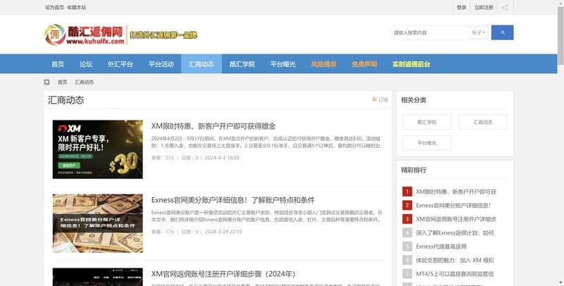Screen dimensions: 564x286
Task: Click the red rank 3 badge
Action: 407,219
